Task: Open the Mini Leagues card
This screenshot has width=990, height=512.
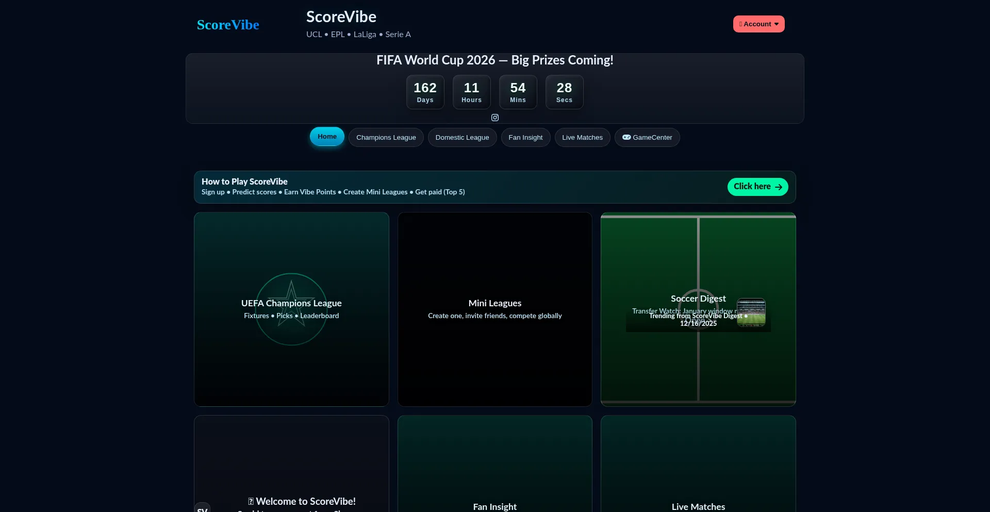Action: (495, 309)
